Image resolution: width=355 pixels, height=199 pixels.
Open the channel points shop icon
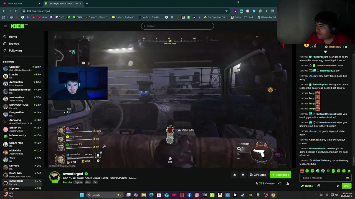[x=319, y=186]
